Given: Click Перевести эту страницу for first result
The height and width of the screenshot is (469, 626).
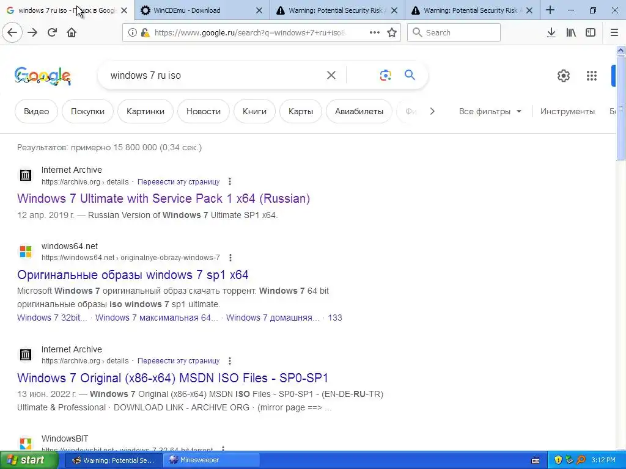Looking at the screenshot, I should [x=179, y=182].
